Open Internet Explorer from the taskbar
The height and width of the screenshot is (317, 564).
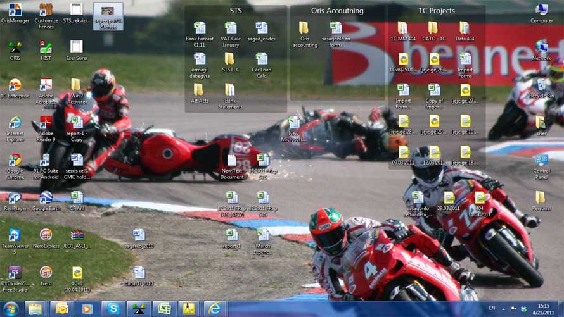(x=215, y=309)
